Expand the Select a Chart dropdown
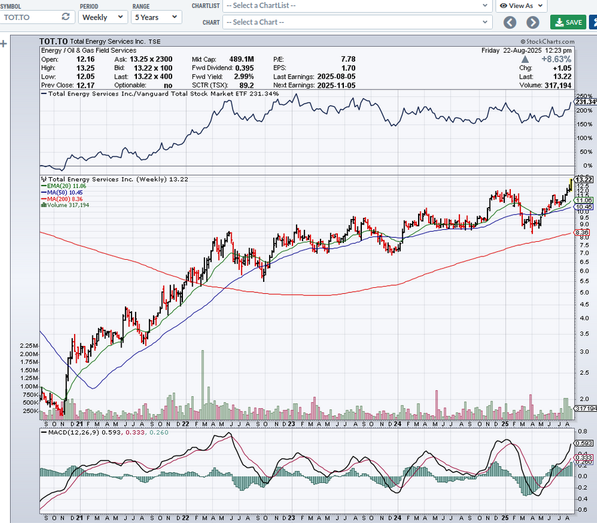Image resolution: width=597 pixels, height=523 pixels. 357,22
